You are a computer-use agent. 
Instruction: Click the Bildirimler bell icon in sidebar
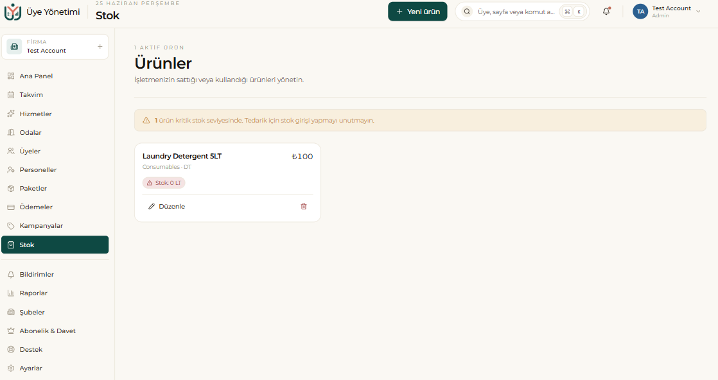coord(11,275)
